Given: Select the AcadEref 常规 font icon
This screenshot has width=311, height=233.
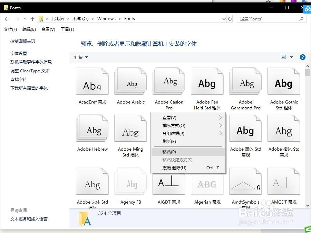Looking at the screenshot, I should coord(92,81).
